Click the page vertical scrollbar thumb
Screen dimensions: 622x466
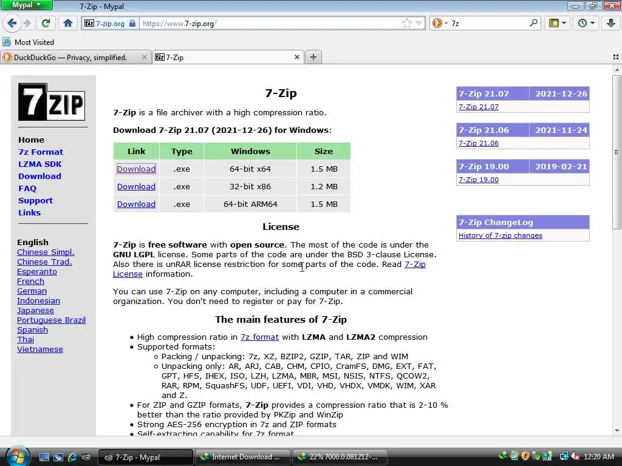coord(617,152)
